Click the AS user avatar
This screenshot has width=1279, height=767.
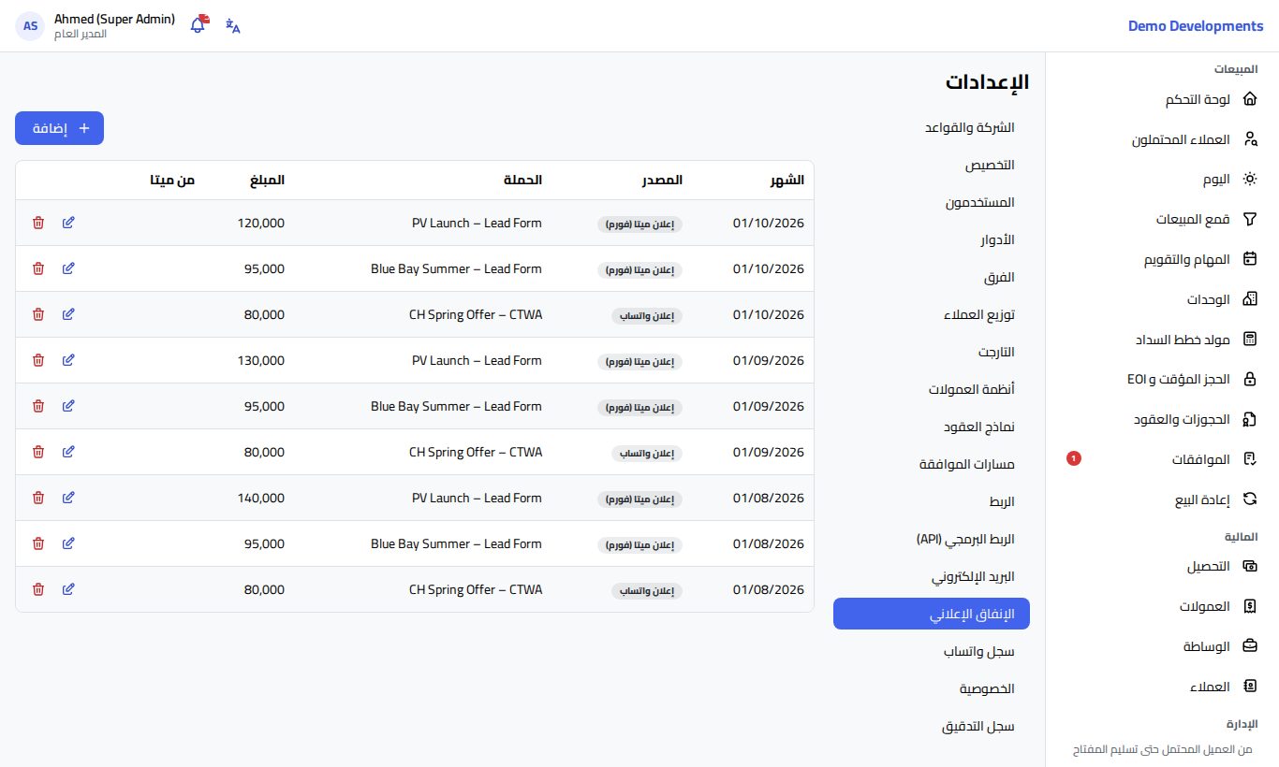30,26
